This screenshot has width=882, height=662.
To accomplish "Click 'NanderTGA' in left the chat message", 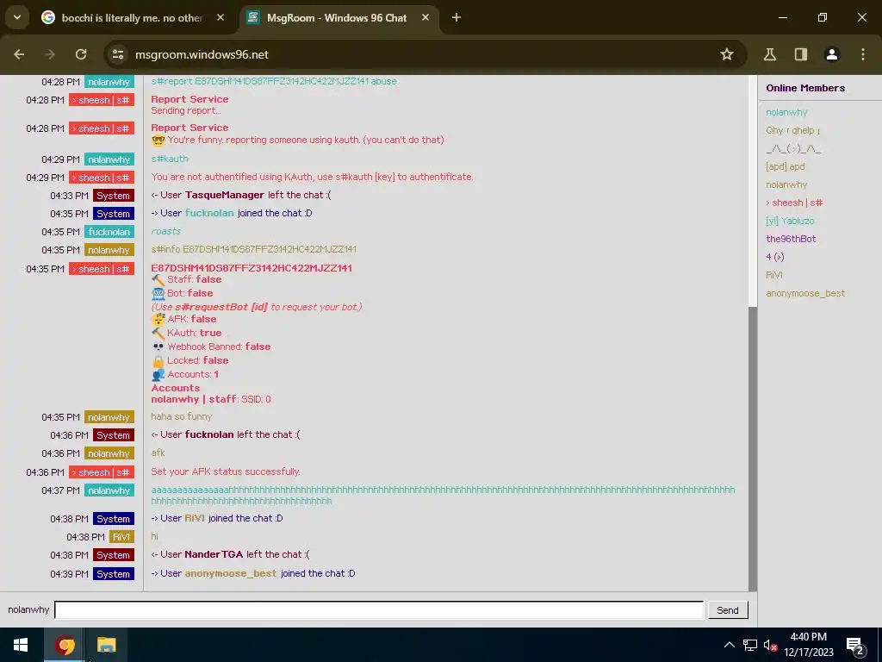I will pos(214,554).
